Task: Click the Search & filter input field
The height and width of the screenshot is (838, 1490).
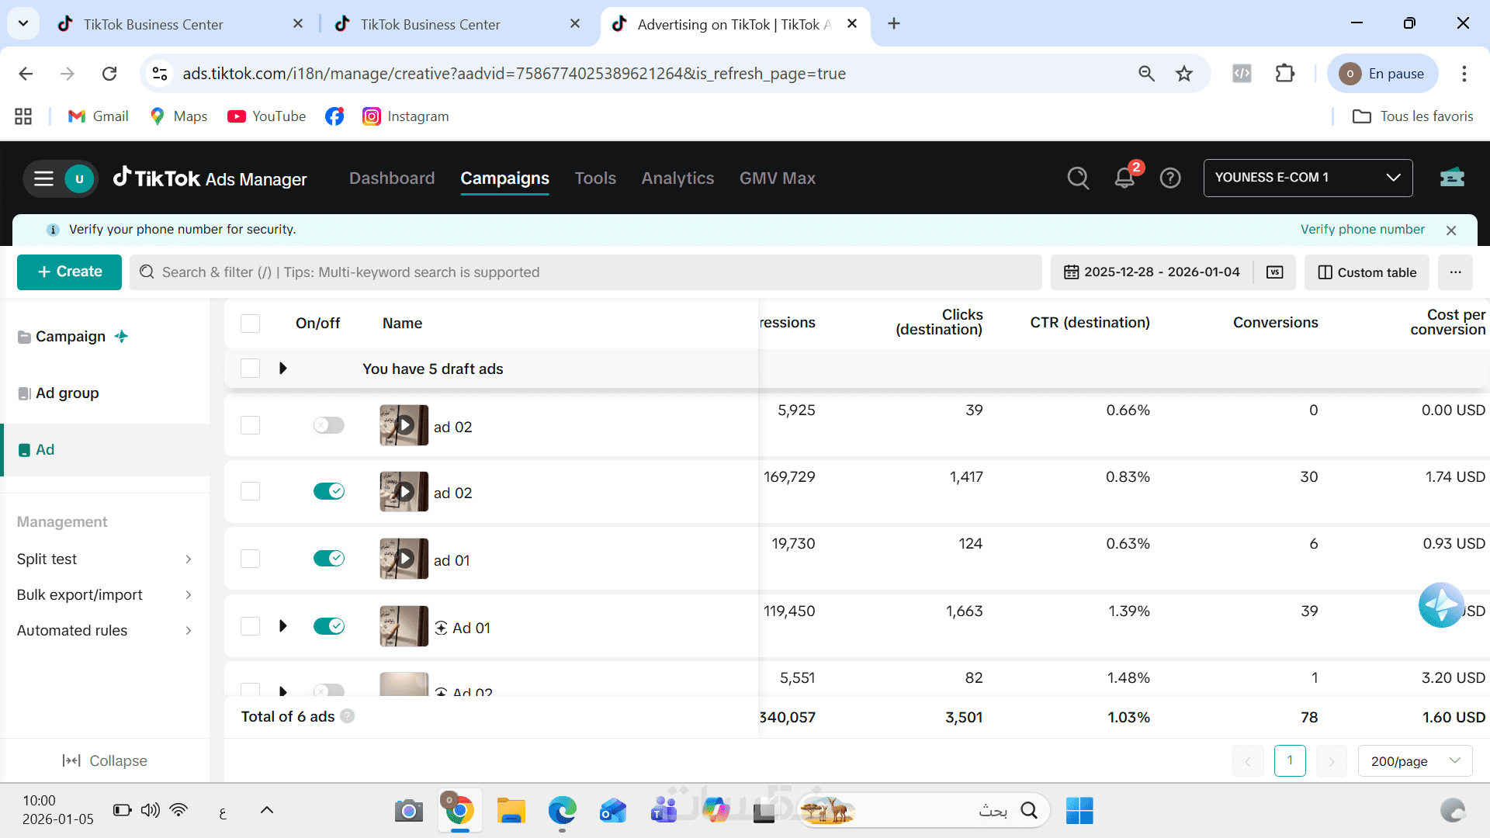Action: tap(586, 272)
